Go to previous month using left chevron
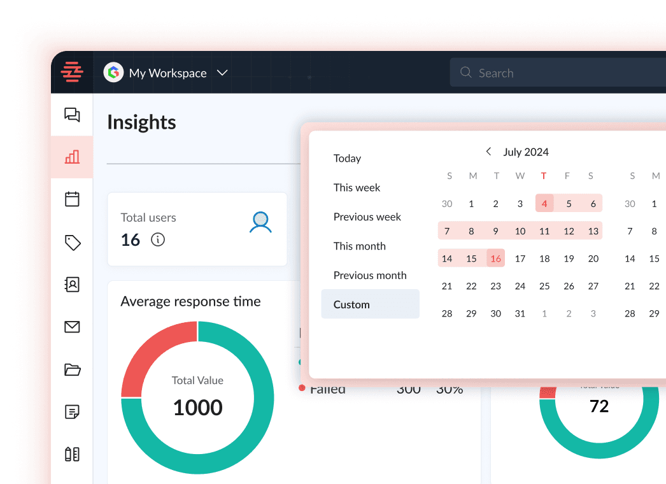Screen dimensions: 666x484 (x=488, y=152)
